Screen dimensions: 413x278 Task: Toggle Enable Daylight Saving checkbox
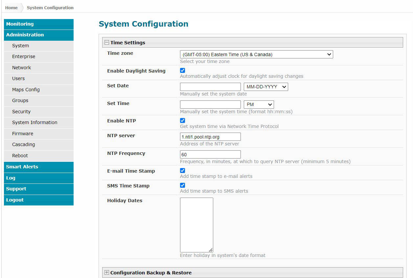[182, 70]
